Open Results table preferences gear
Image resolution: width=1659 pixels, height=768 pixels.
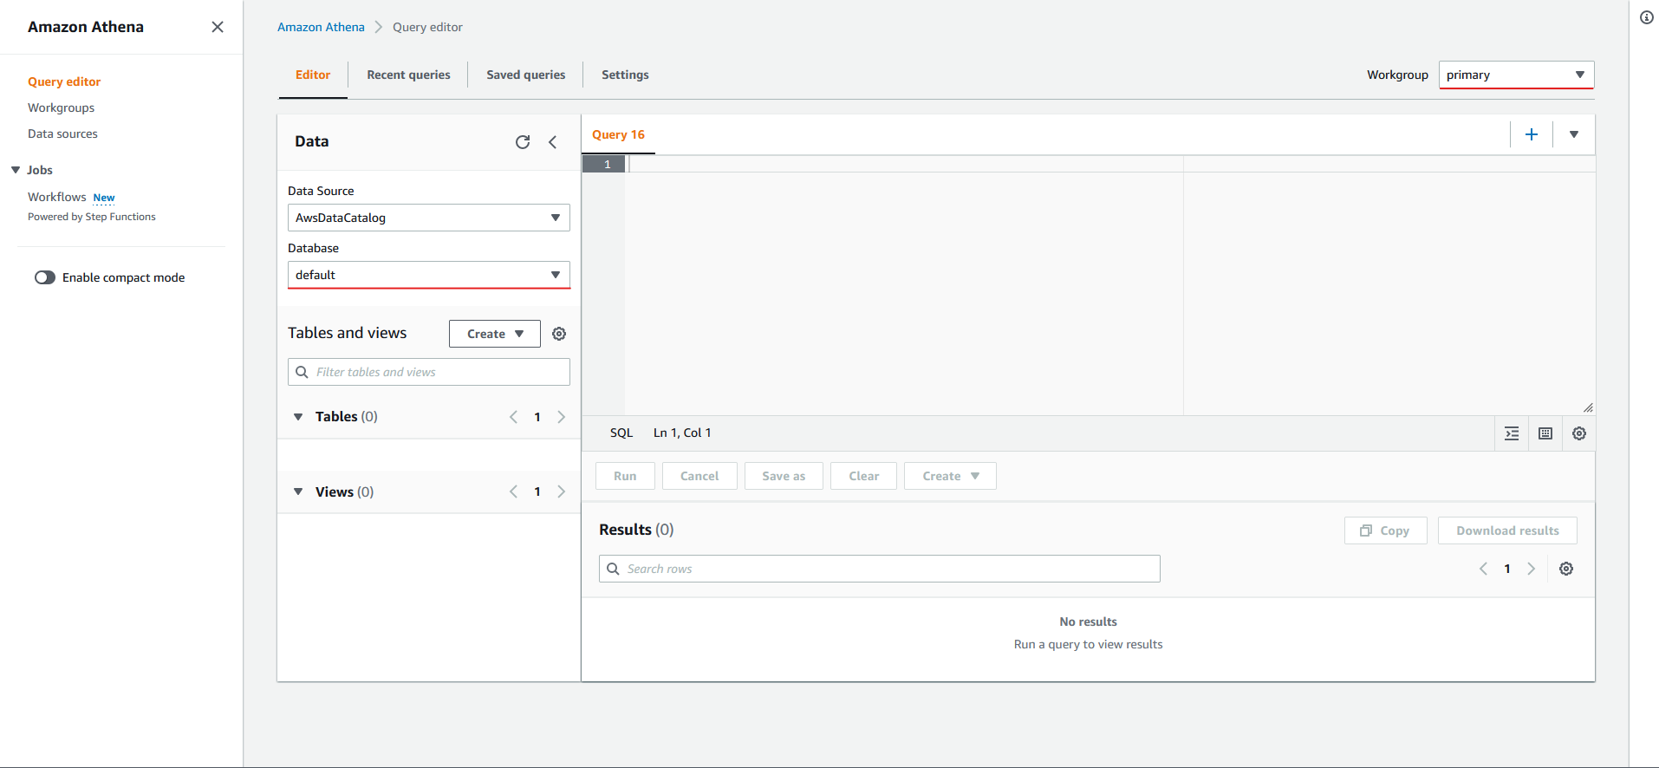[x=1566, y=569]
